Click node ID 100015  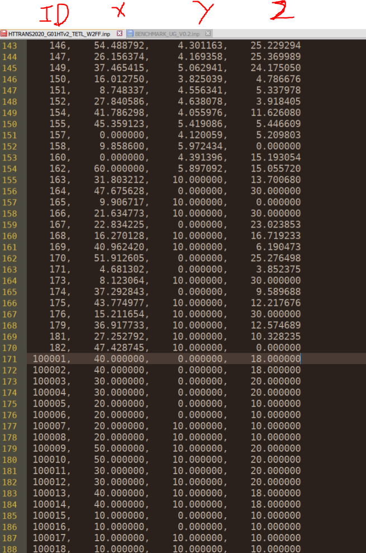click(49, 516)
